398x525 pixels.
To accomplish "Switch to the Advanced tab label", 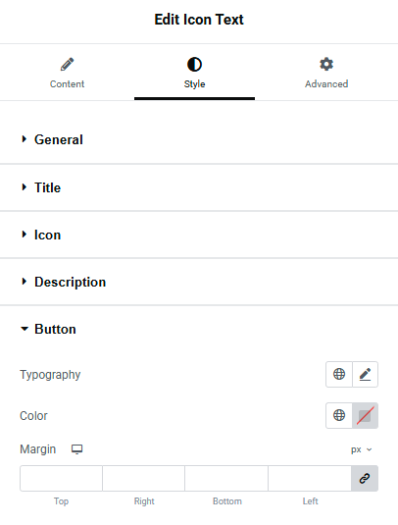I will (x=326, y=84).
